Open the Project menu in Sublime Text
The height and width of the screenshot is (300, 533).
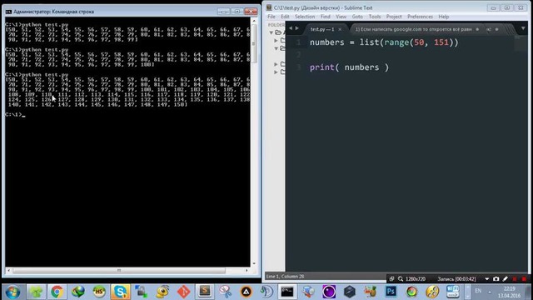click(x=394, y=17)
